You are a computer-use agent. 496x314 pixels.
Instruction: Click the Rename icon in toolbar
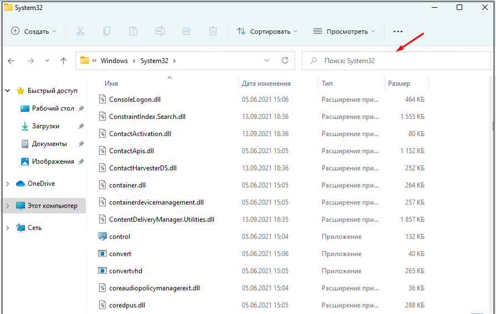160,32
